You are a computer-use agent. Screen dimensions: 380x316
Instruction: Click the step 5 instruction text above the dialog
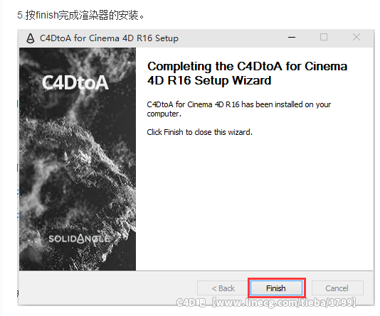coord(80,15)
